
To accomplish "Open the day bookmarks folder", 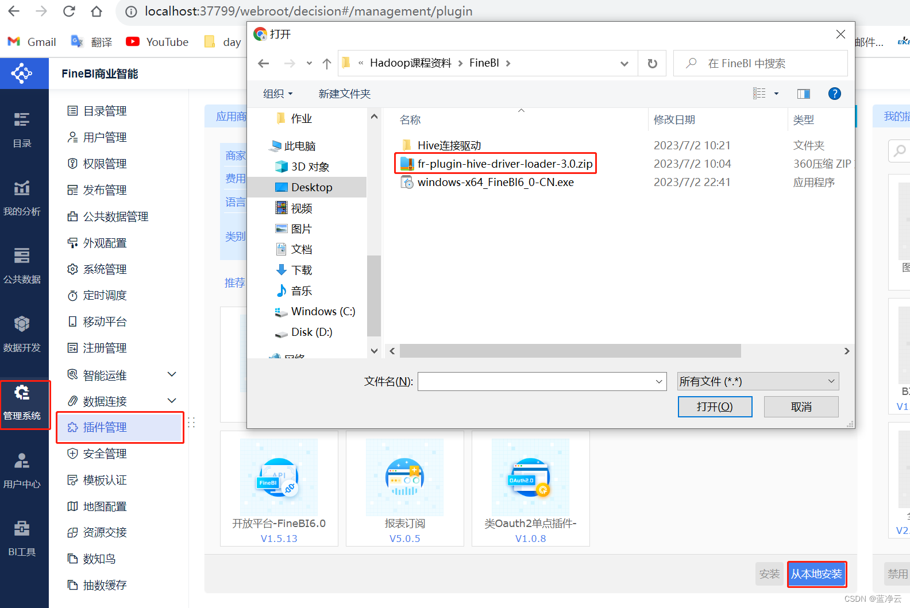I will pos(223,42).
